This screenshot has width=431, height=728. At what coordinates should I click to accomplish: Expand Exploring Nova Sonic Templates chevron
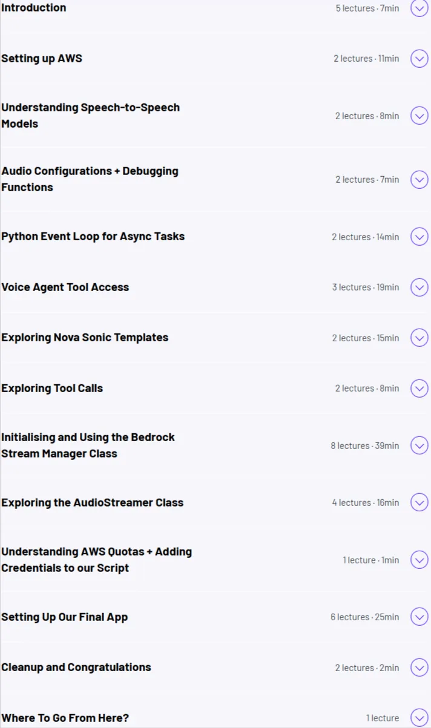point(419,338)
